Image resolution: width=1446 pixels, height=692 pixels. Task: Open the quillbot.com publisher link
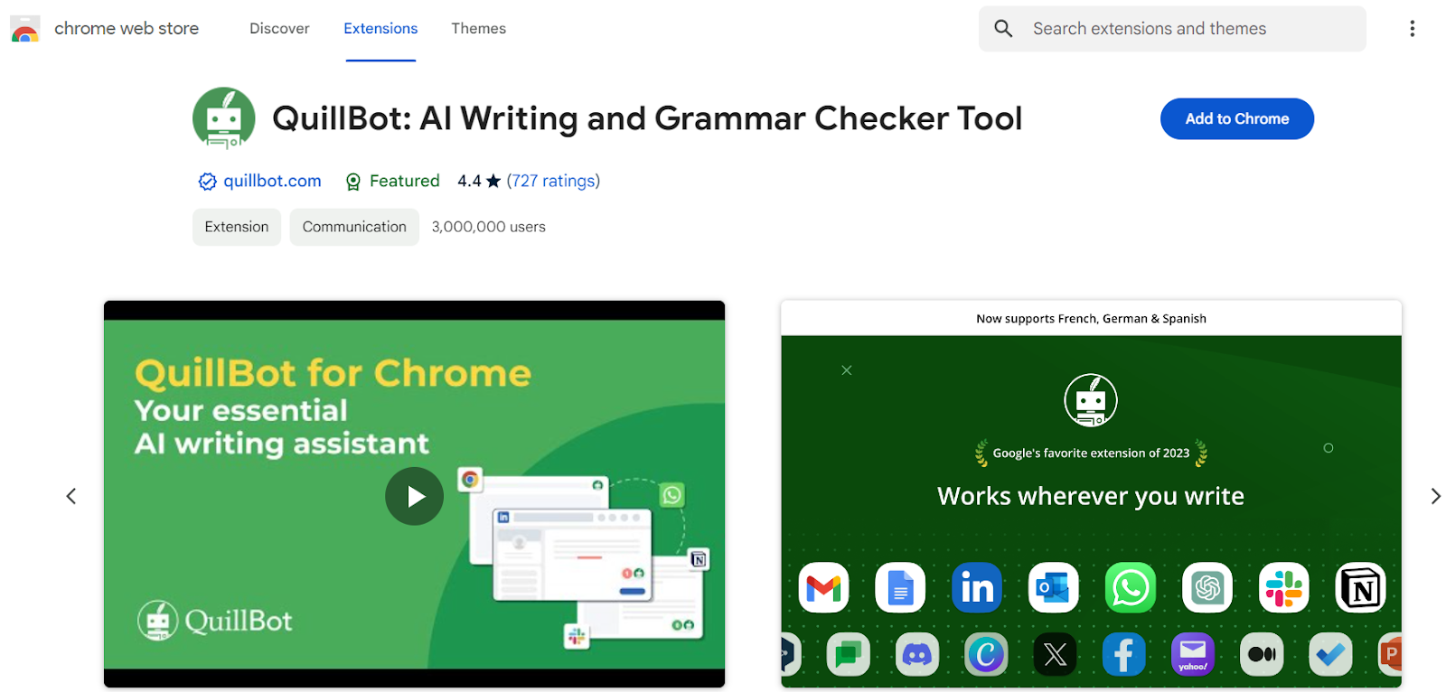272,181
